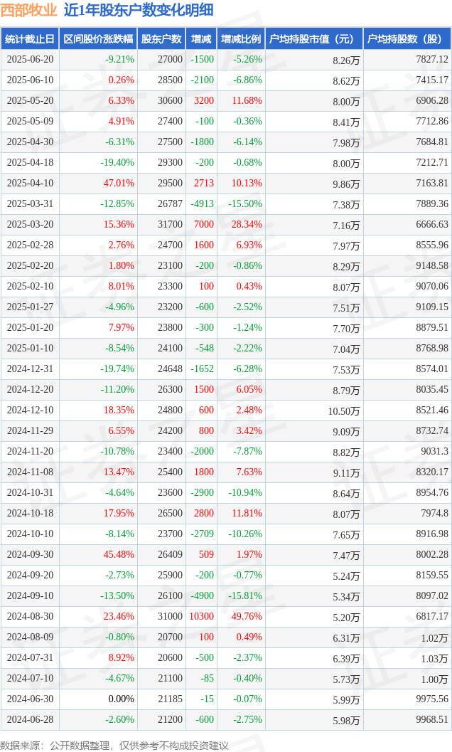Select the 2024-12-31 date cell

coord(30,369)
